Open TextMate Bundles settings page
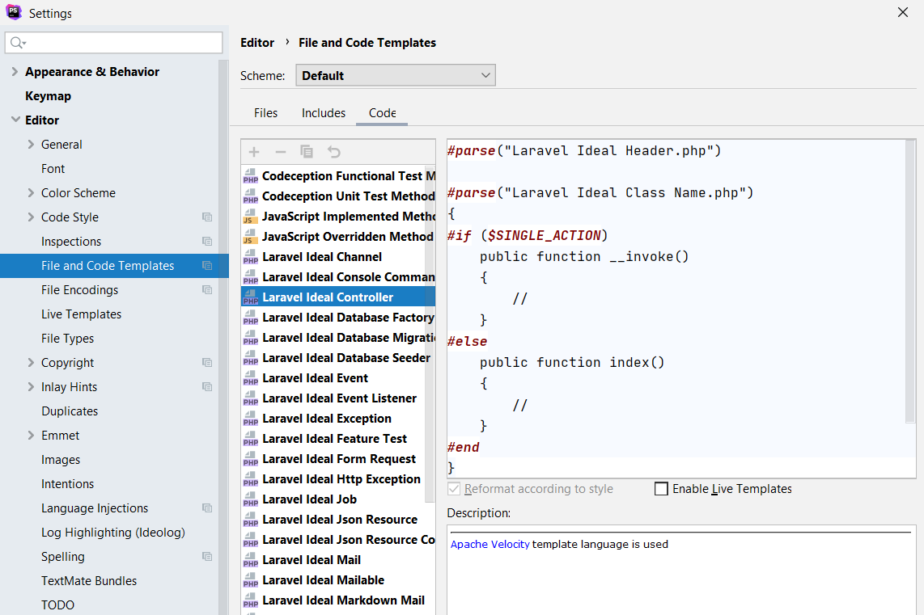 click(x=89, y=581)
